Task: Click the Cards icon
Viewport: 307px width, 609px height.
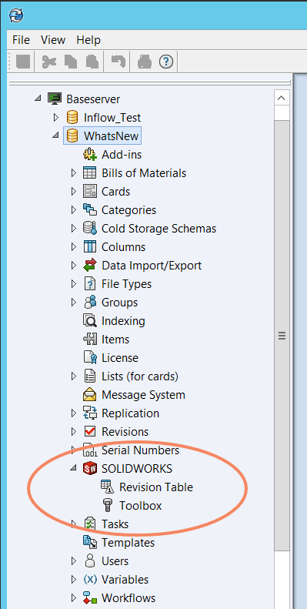Action: pyautogui.click(x=90, y=192)
